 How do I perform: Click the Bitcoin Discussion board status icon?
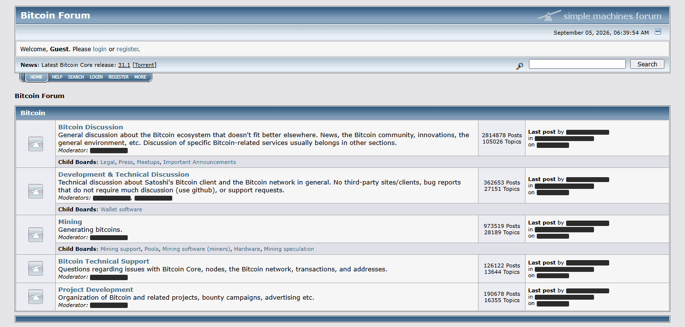pos(36,144)
